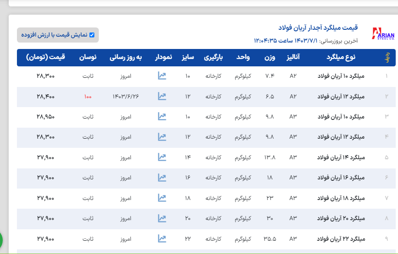398x254 pixels.
Task: Click the green floating button at bottom-left
Action: (x=1, y=239)
